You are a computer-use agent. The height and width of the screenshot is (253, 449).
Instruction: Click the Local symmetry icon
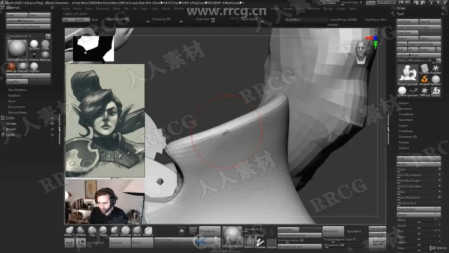point(81,243)
